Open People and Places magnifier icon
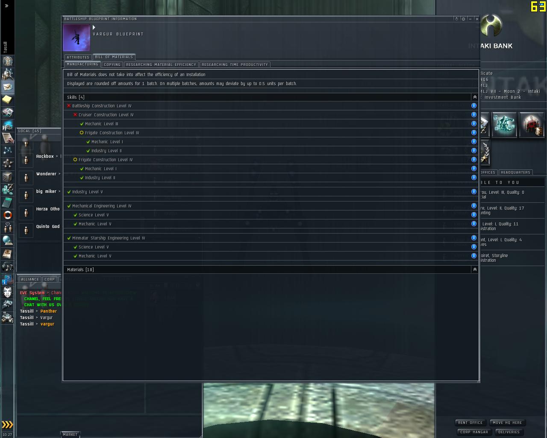The height and width of the screenshot is (438, 547). click(8, 74)
